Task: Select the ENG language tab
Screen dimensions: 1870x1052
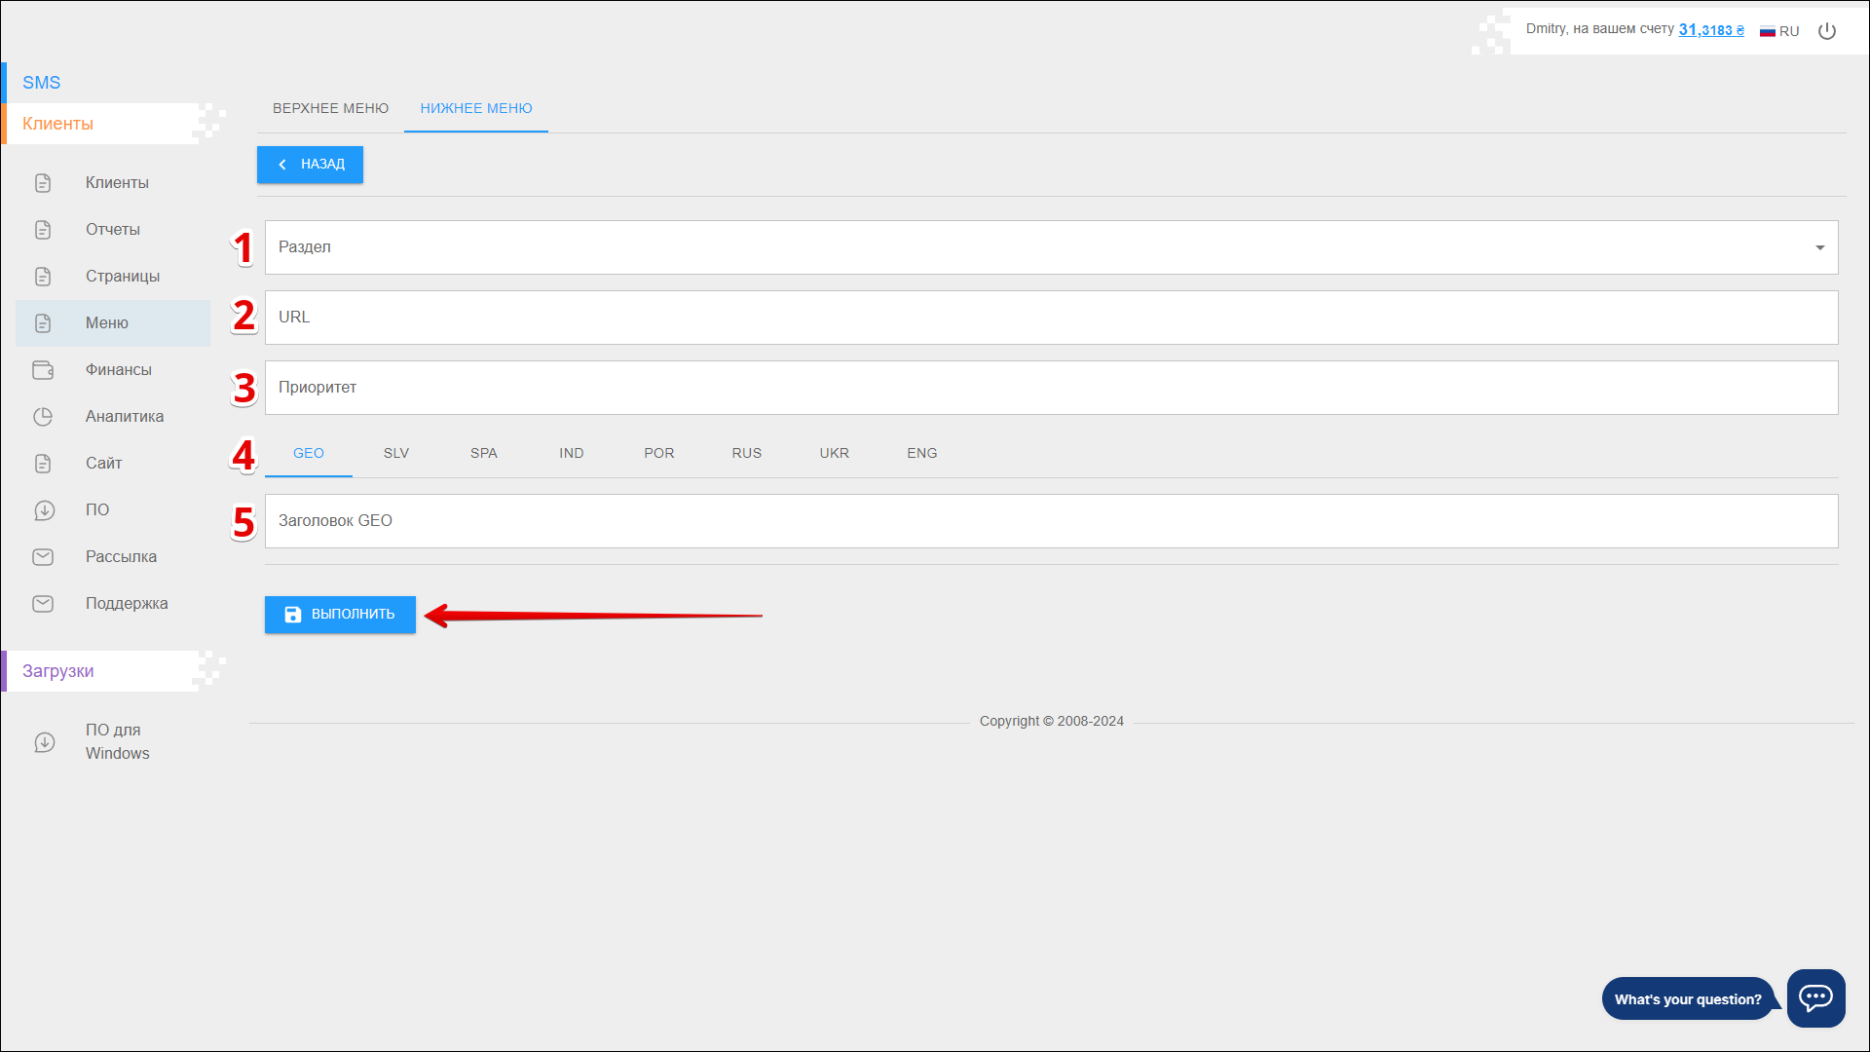Action: [x=921, y=453]
